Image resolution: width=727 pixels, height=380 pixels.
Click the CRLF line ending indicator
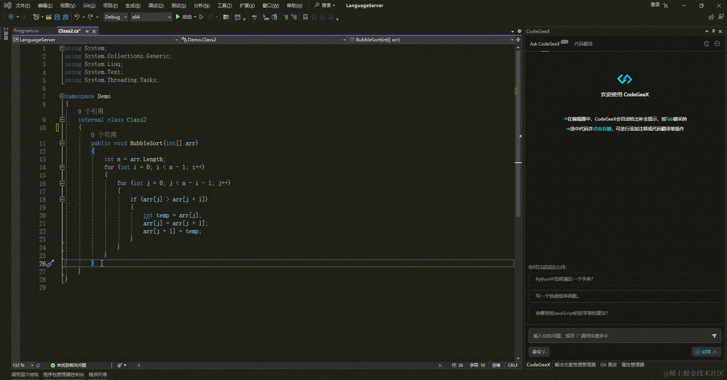pyautogui.click(x=513, y=365)
